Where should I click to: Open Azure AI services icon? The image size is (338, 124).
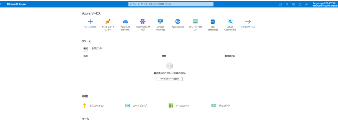(125, 21)
